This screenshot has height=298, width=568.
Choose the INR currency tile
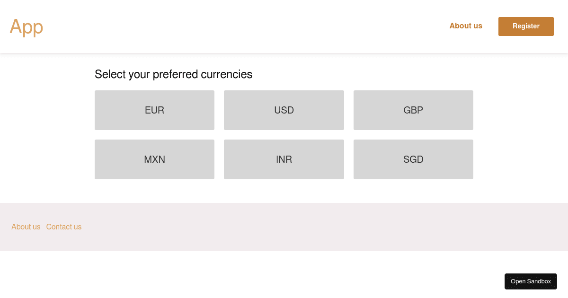[x=284, y=159]
